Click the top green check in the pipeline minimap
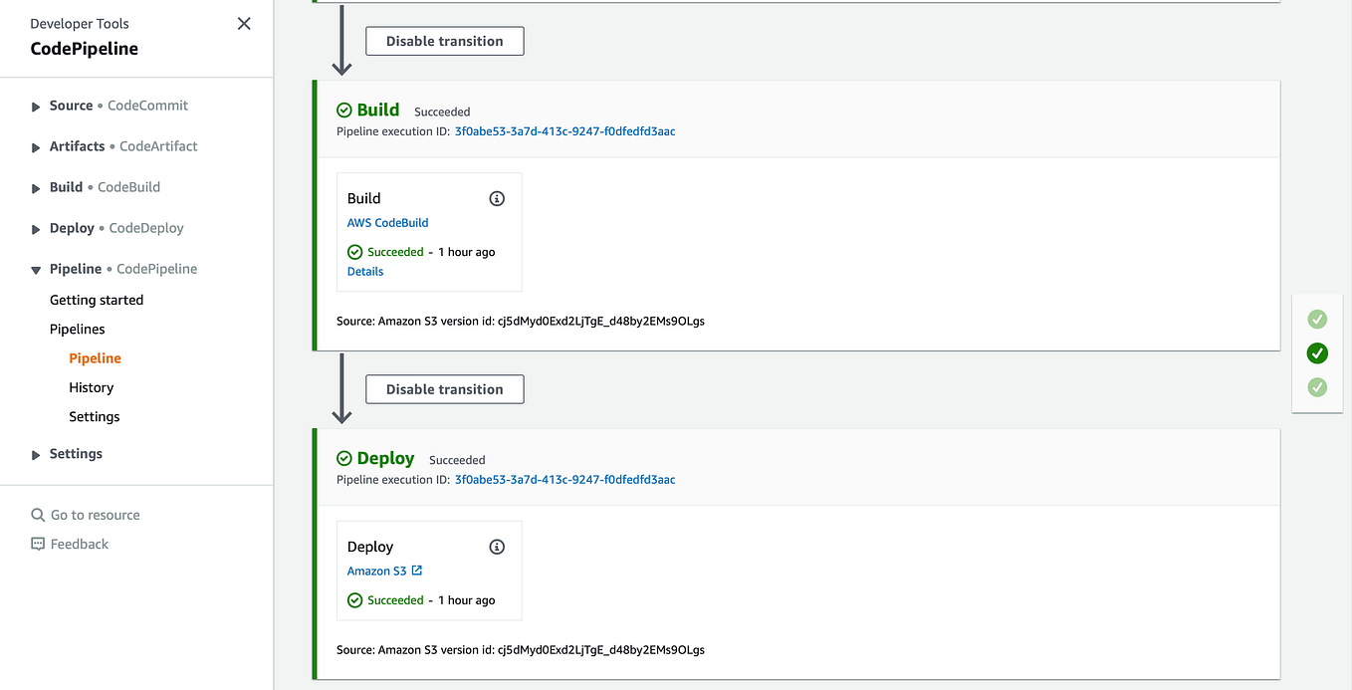This screenshot has height=690, width=1352. [x=1316, y=319]
